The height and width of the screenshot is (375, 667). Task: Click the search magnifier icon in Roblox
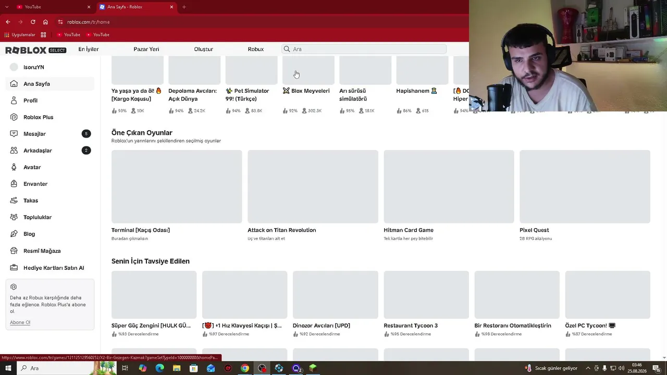click(287, 49)
